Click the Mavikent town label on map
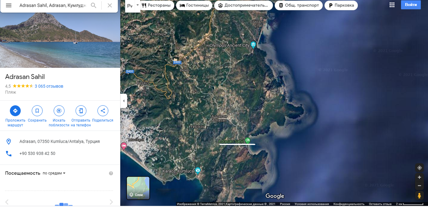This screenshot has height=208, width=428. point(136,139)
